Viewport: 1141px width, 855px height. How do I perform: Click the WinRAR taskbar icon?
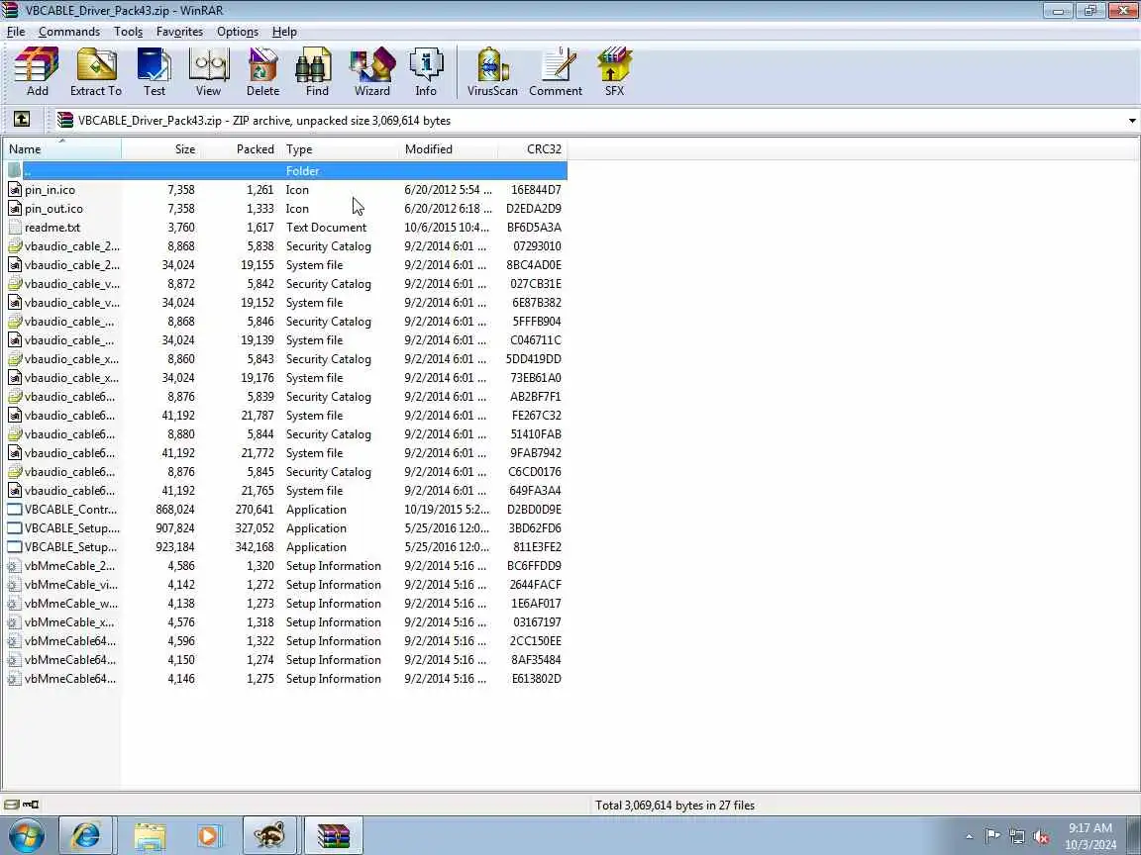[x=333, y=835]
